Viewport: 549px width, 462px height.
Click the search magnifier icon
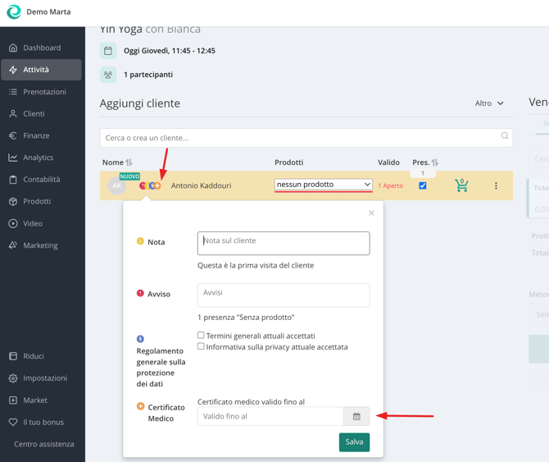coord(504,137)
